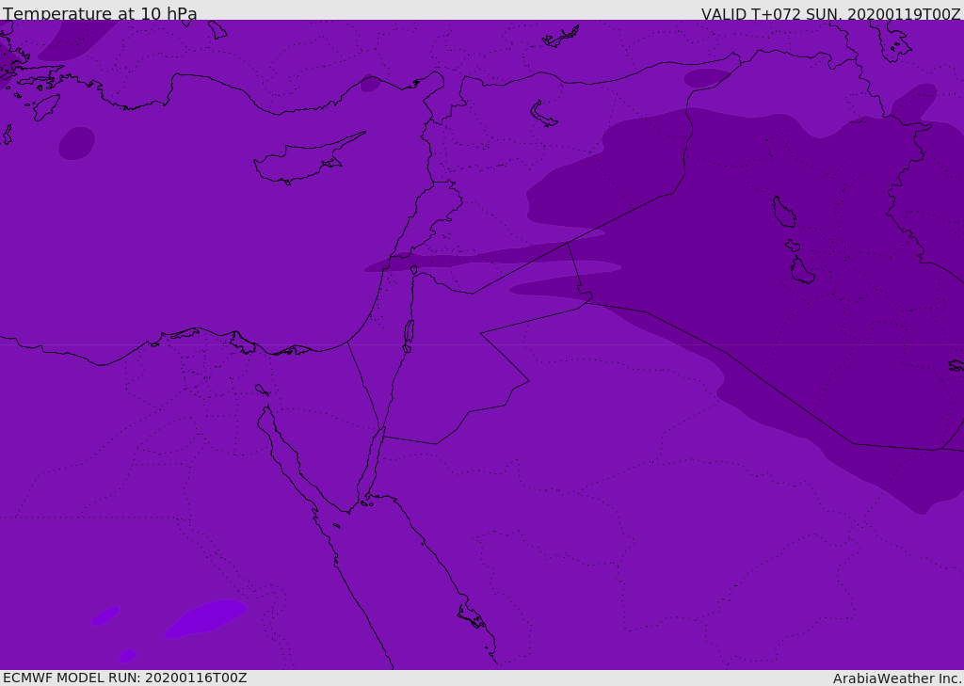964x686 pixels.
Task: Click the VALID T+072 timestamp text
Action: click(830, 14)
